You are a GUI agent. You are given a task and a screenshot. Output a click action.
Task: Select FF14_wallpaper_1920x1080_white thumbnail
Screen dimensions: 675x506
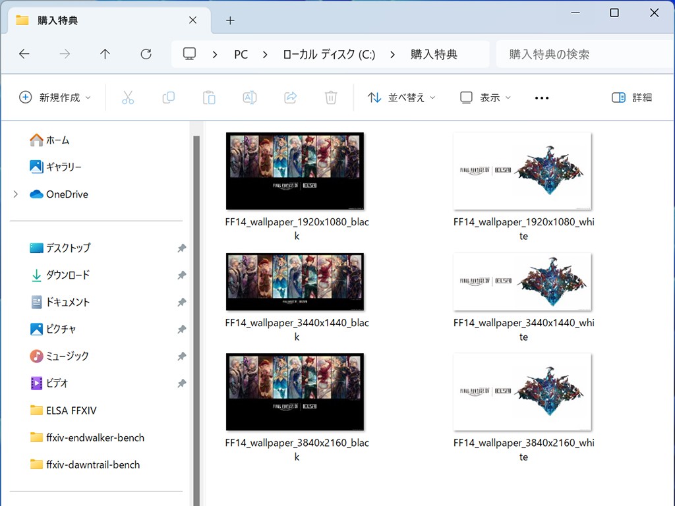click(523, 171)
